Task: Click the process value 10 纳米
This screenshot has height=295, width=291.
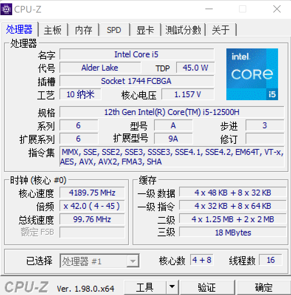Action: 80,94
